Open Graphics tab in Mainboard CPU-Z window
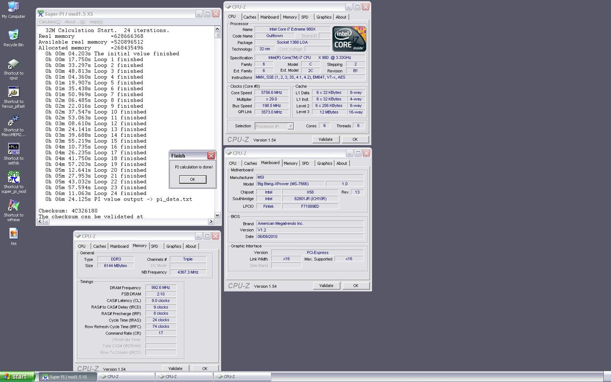This screenshot has height=382, width=611. tap(325, 163)
